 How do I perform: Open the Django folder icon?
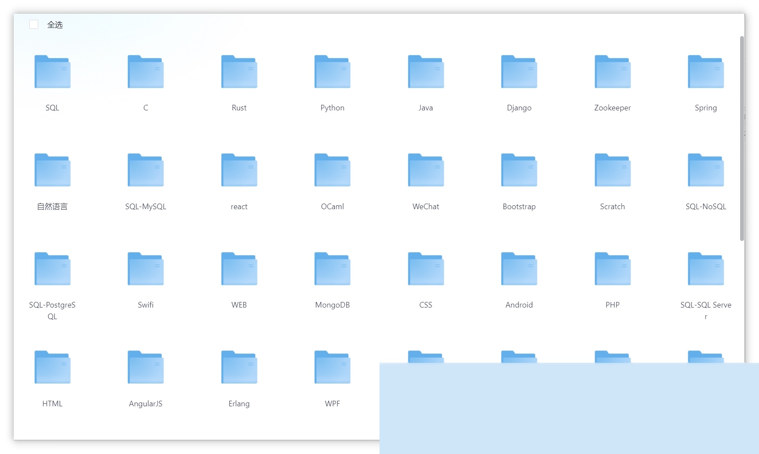519,72
